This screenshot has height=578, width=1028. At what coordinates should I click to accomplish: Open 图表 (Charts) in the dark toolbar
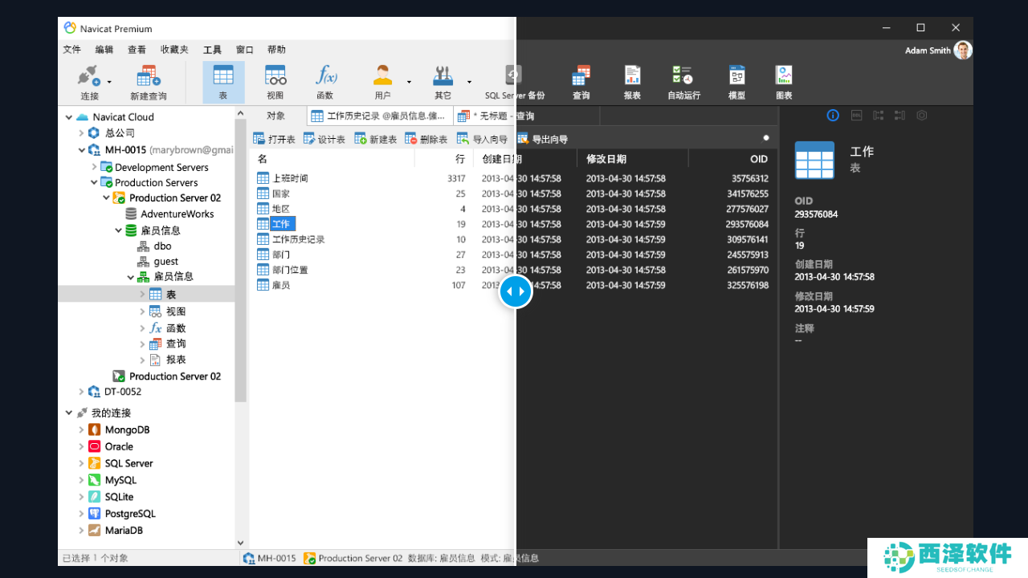click(784, 75)
